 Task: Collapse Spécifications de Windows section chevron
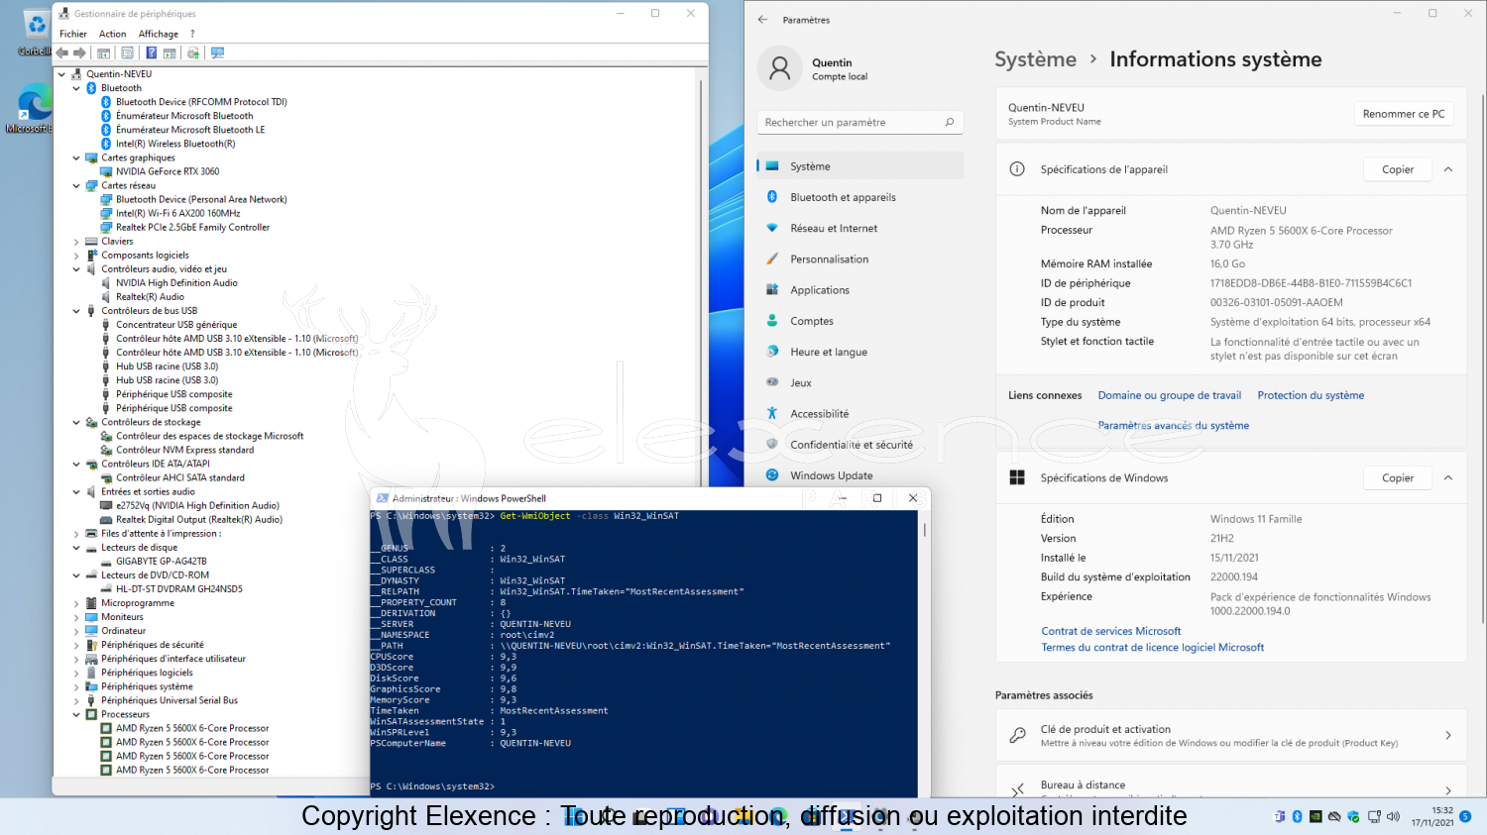click(x=1448, y=477)
